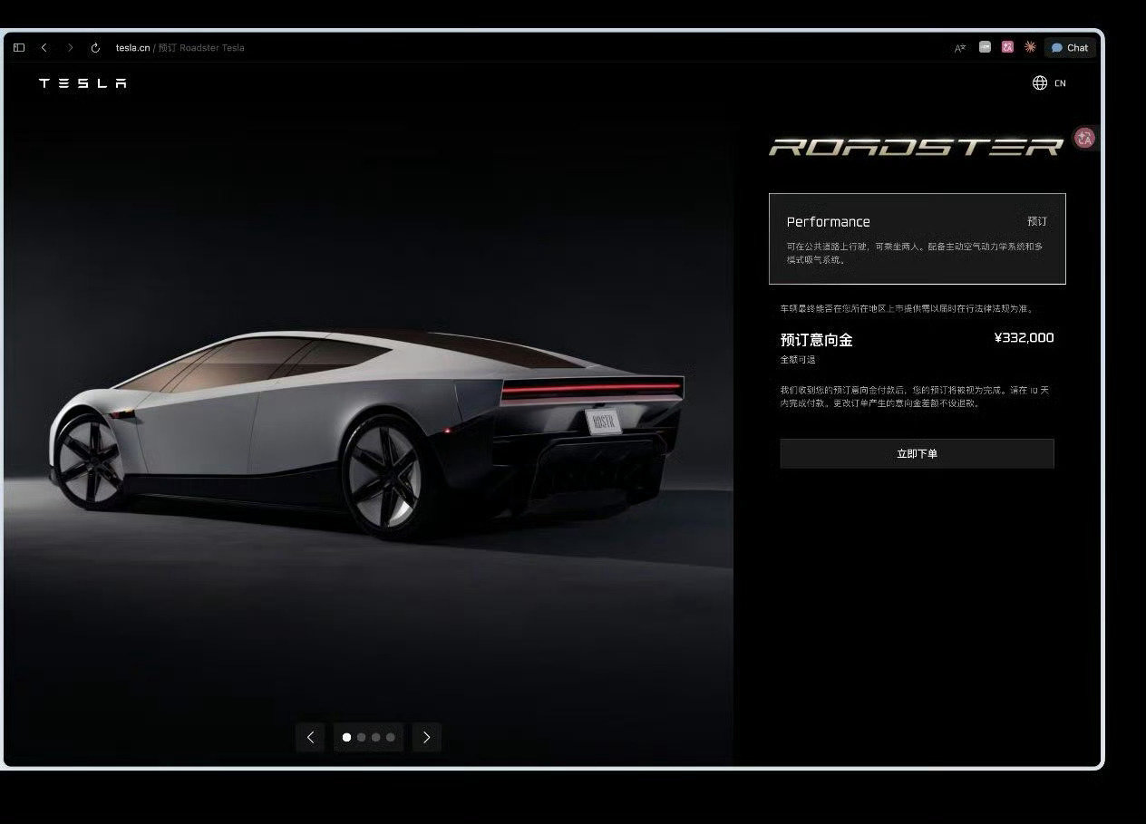Go back using the browser back arrow
The height and width of the screenshot is (824, 1146).
[x=44, y=48]
